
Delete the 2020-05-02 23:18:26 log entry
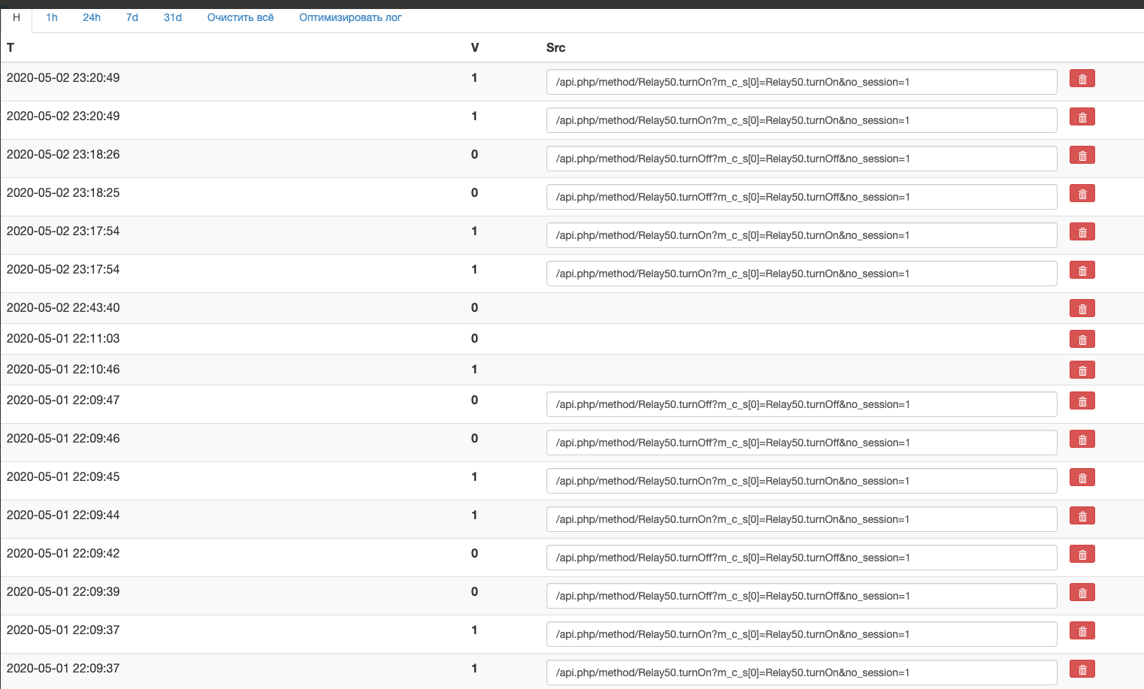tap(1082, 156)
